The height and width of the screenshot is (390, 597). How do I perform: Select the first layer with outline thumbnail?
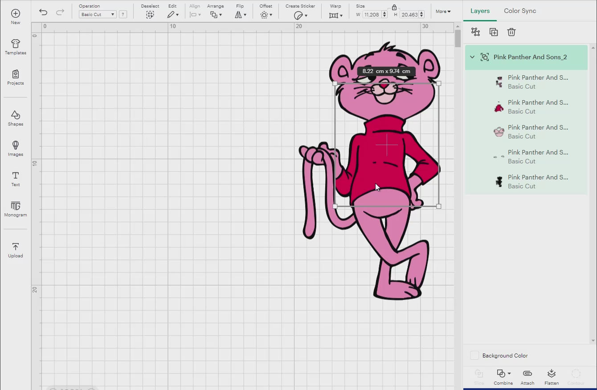point(499,82)
